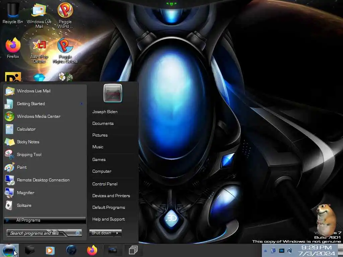Open the Shut down options arrow
Screen dimensions: 343x257
(x=117, y=233)
